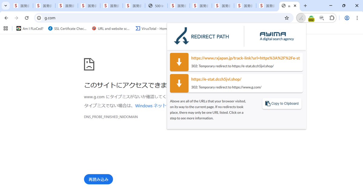This screenshot has height=190, width=363.
Task: Open the Chrome three-dot menu
Action: point(358,18)
